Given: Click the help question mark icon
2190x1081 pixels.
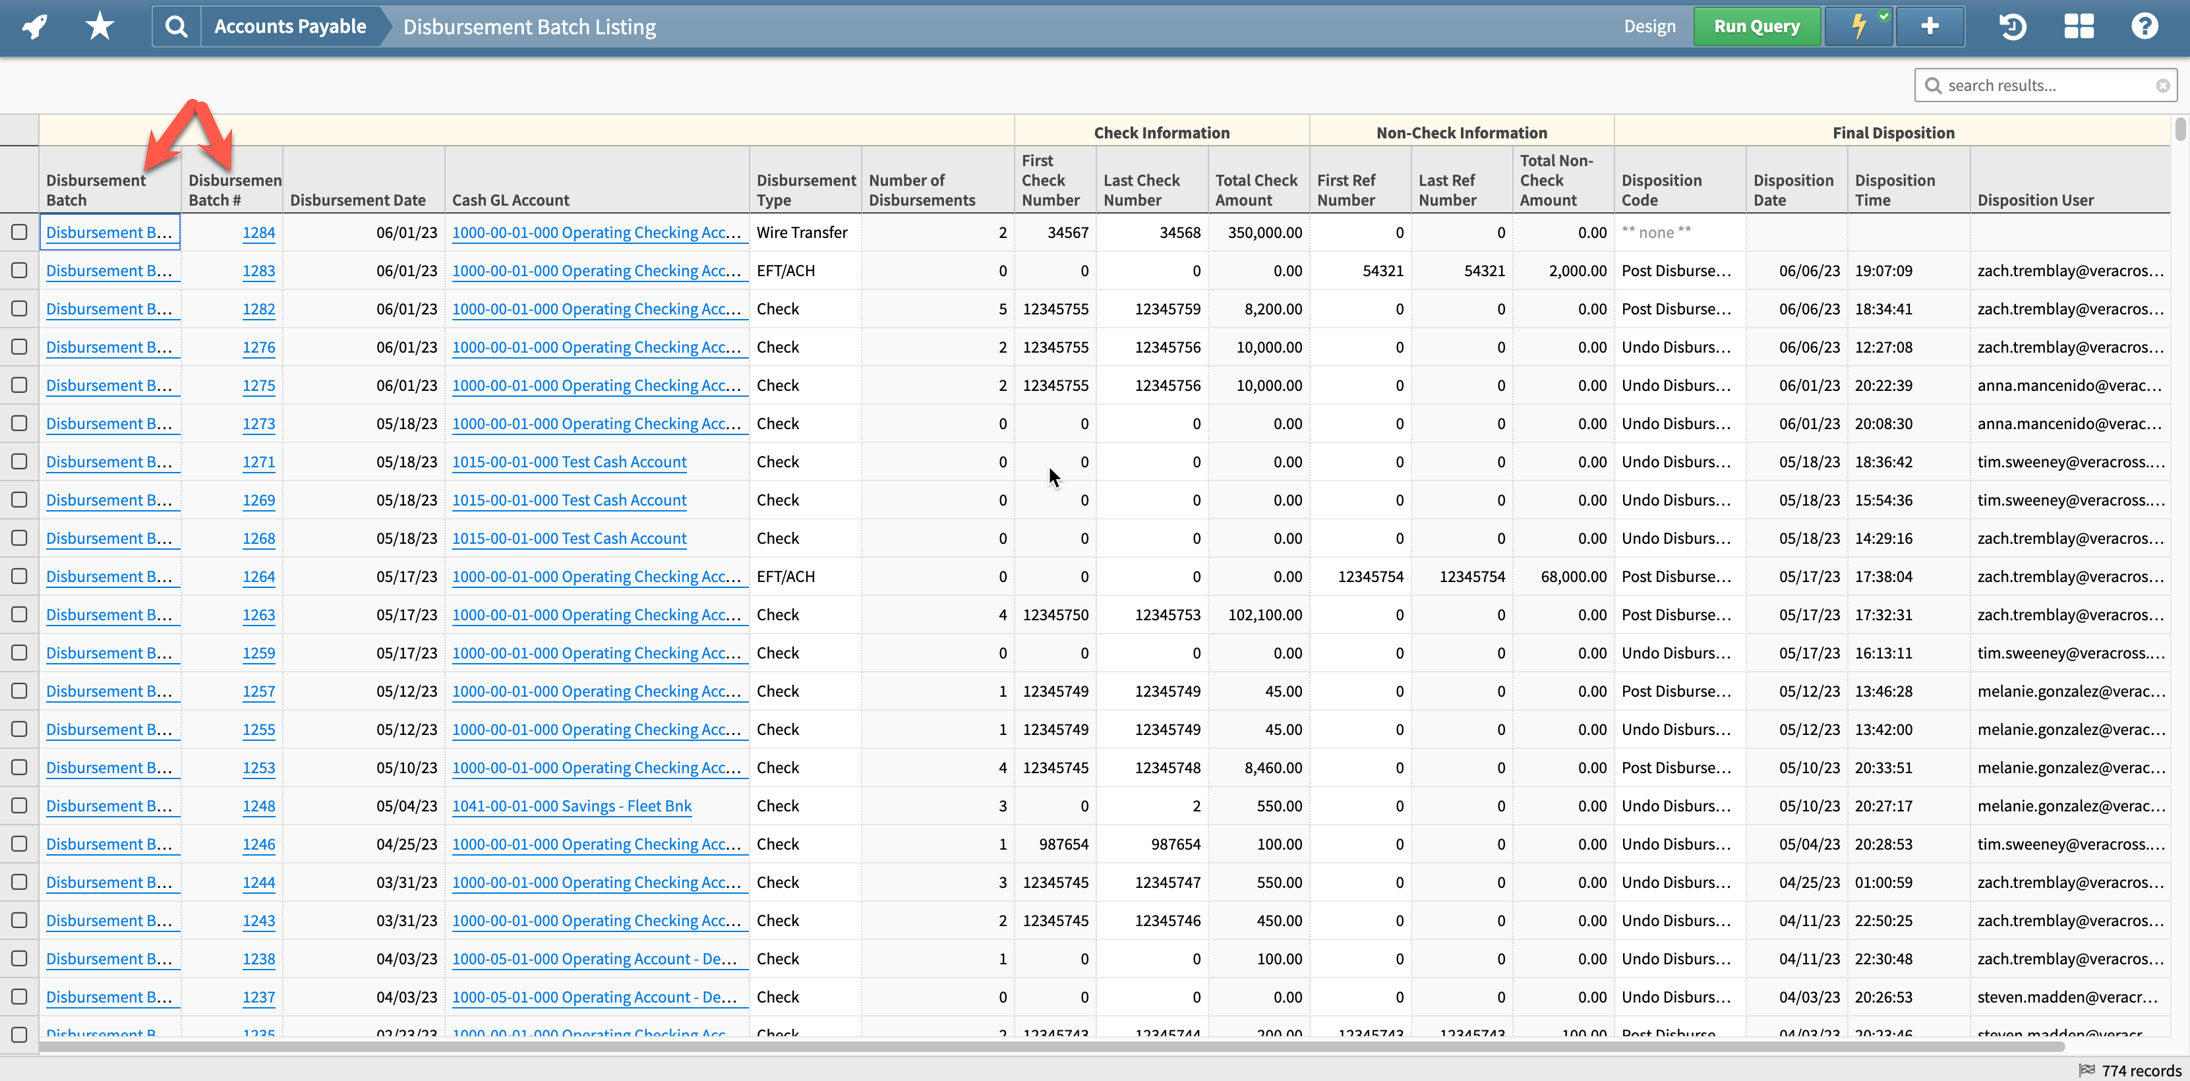Looking at the screenshot, I should click(x=2144, y=26).
